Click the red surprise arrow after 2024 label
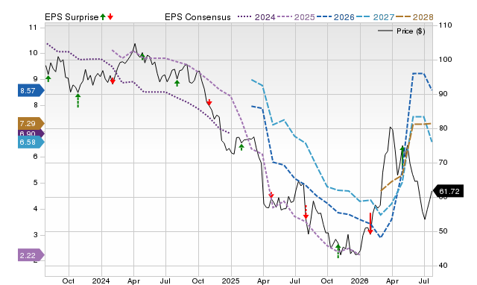Viewport: 477px width, 285px height. pyautogui.click(x=113, y=81)
